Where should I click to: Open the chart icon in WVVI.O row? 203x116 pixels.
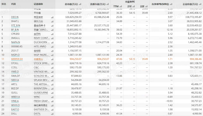click(x=52, y=106)
